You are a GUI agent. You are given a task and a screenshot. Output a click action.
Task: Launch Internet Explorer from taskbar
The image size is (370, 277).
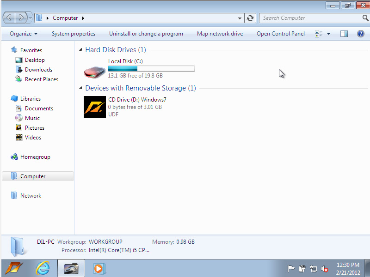[x=43, y=268]
